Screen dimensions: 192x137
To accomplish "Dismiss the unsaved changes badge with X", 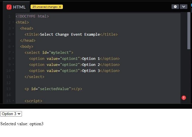I will (60, 7).
